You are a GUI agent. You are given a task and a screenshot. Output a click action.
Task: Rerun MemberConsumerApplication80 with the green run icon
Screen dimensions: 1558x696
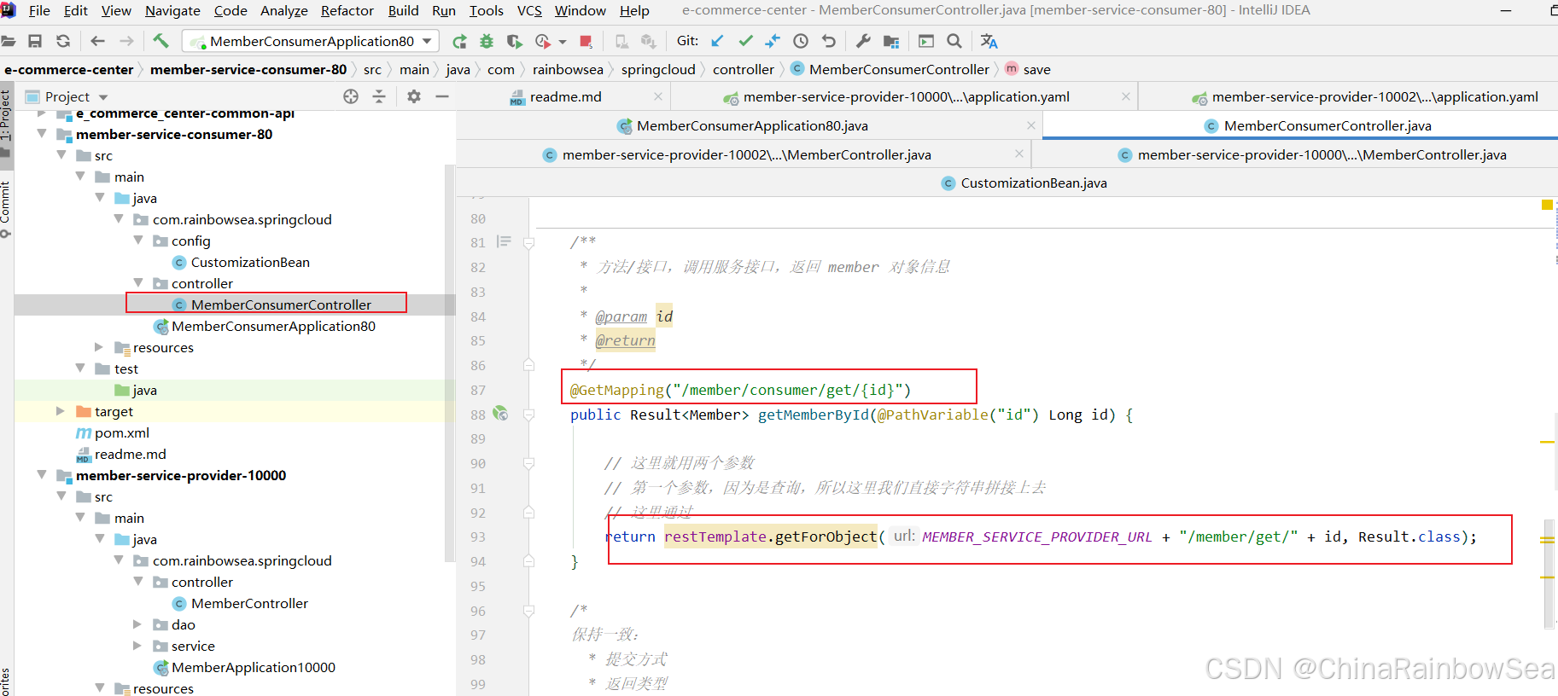click(x=459, y=41)
